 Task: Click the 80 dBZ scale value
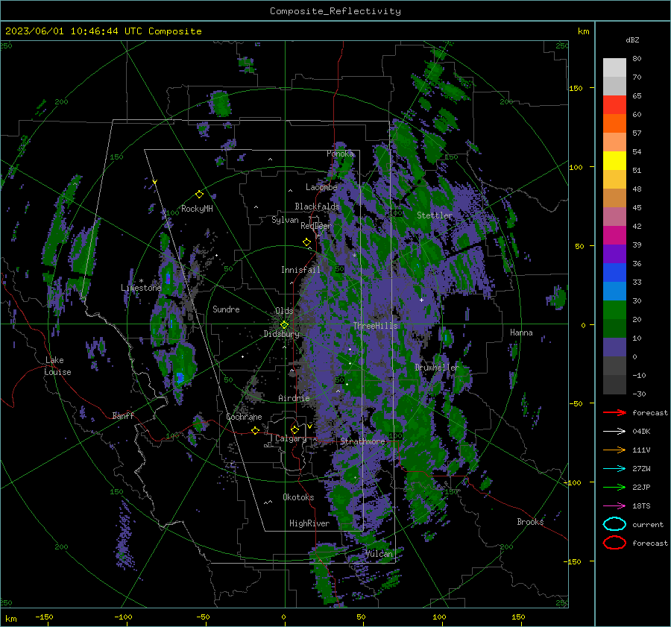click(x=637, y=59)
